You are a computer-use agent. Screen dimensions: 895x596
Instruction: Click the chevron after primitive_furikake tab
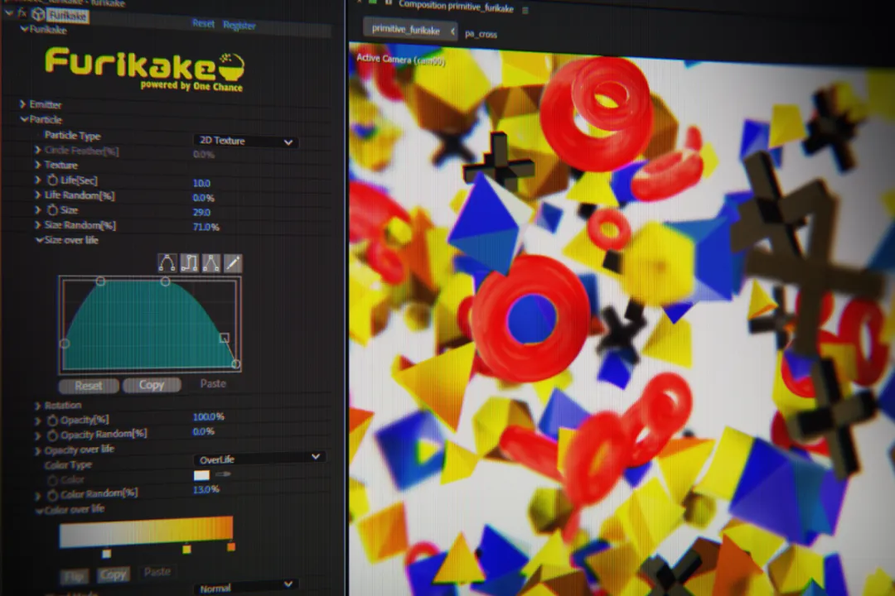point(452,31)
